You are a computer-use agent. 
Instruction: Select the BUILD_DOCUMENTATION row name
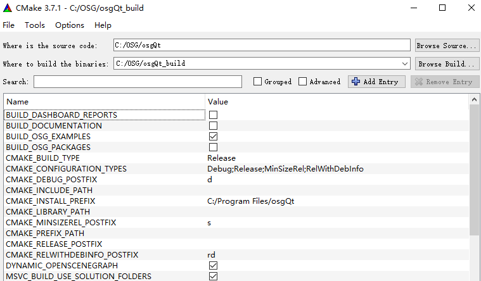click(x=54, y=126)
